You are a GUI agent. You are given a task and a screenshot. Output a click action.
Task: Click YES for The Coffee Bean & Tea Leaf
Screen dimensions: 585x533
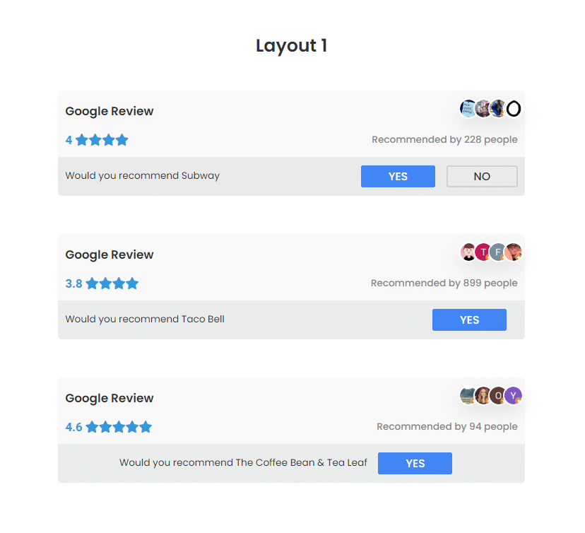coord(415,463)
